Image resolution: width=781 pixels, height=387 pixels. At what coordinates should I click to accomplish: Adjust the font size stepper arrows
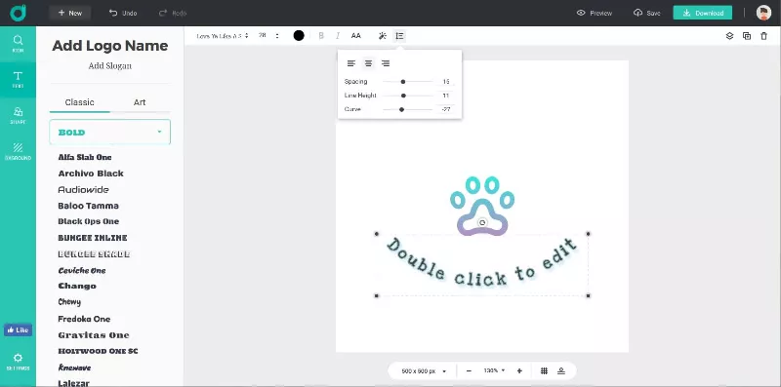pyautogui.click(x=277, y=36)
